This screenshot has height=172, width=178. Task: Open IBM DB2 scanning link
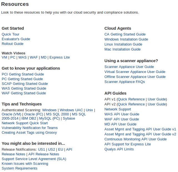(x=29, y=118)
